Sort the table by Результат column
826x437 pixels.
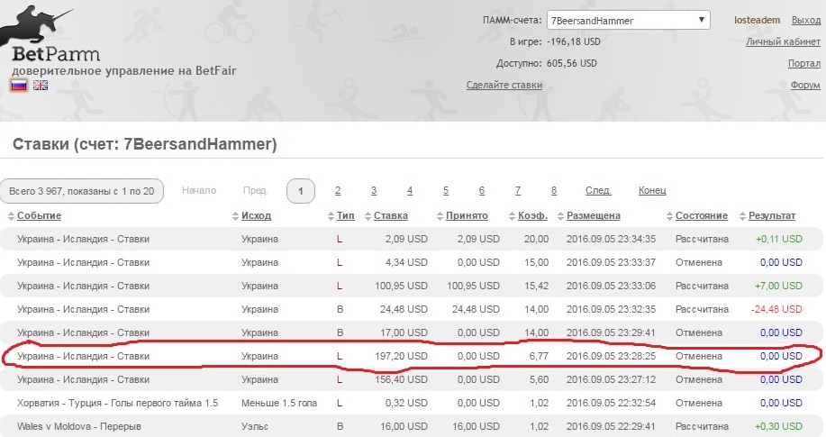771,216
